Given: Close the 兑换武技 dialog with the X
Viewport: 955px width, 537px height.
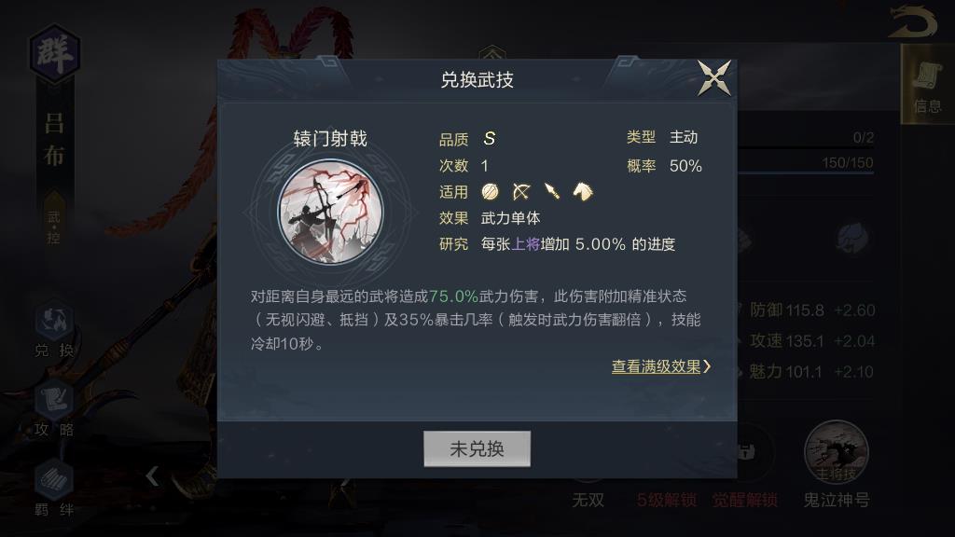Looking at the screenshot, I should 714,78.
